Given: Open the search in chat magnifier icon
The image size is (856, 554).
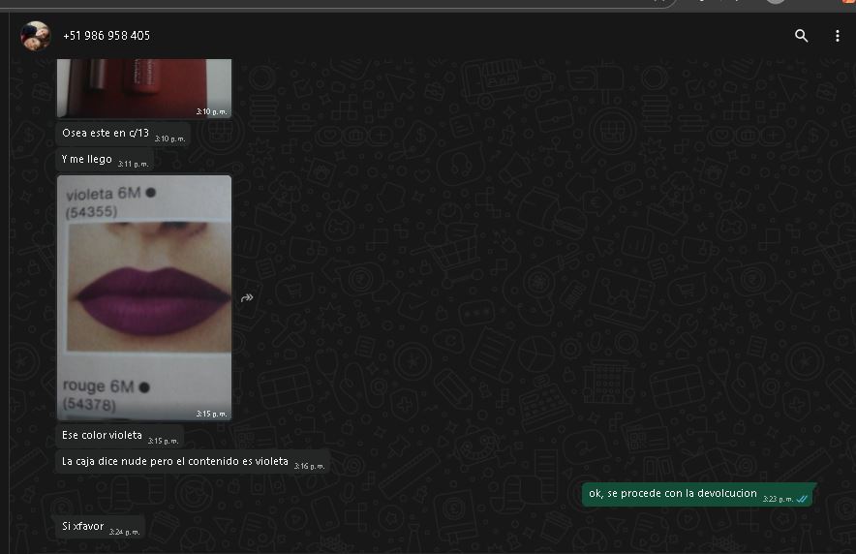Looking at the screenshot, I should (801, 36).
